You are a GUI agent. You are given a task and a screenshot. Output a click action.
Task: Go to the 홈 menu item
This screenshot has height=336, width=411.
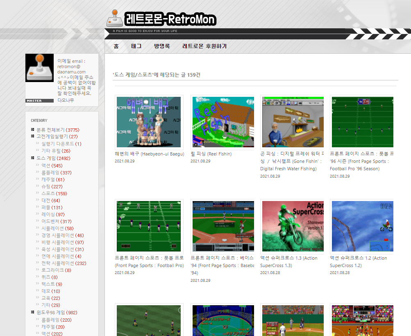116,46
